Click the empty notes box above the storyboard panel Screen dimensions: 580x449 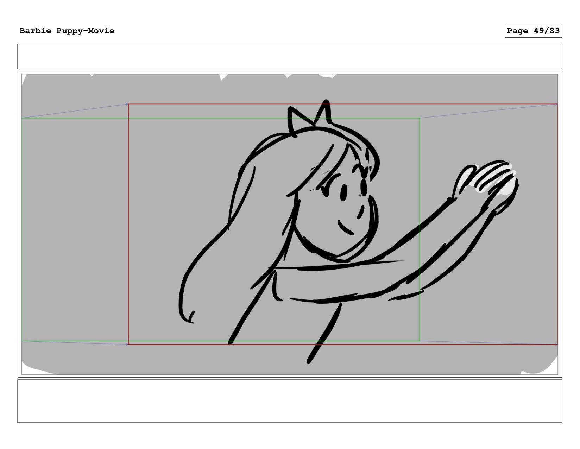point(290,56)
